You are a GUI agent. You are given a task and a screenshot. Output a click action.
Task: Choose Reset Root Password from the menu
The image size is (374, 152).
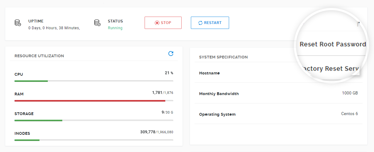click(332, 44)
